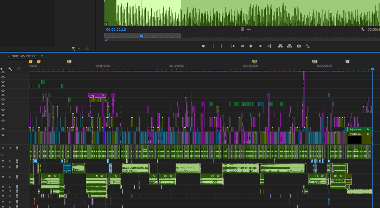Click the Insert edit button
The width and height of the screenshot is (380, 208).
[x=280, y=46]
